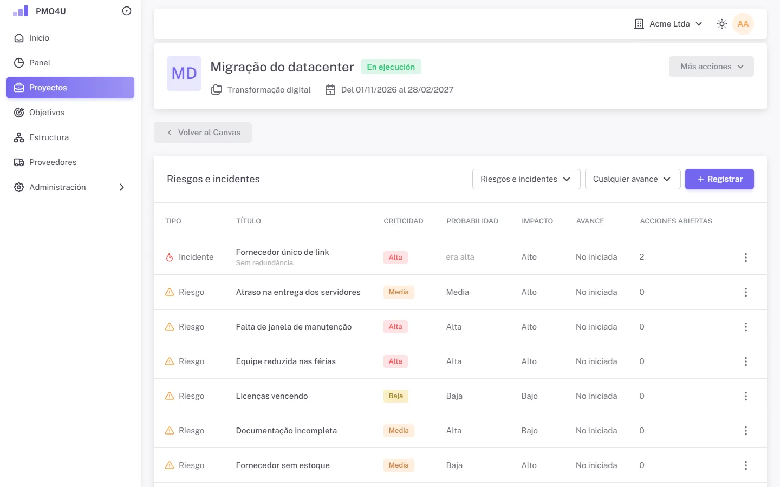The height and width of the screenshot is (487, 780).
Task: Click the "era alta" probability text
Action: (x=460, y=258)
